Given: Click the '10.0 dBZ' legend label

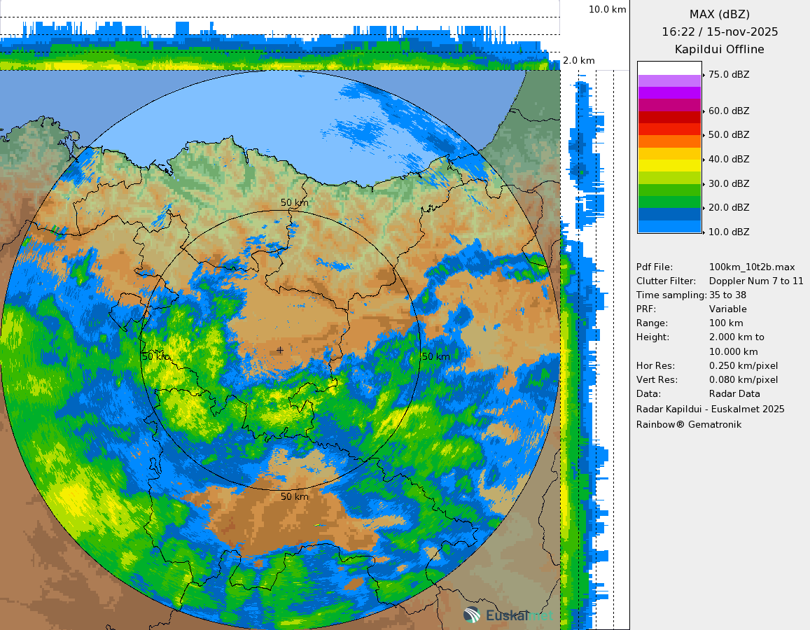Looking at the screenshot, I should (x=729, y=232).
